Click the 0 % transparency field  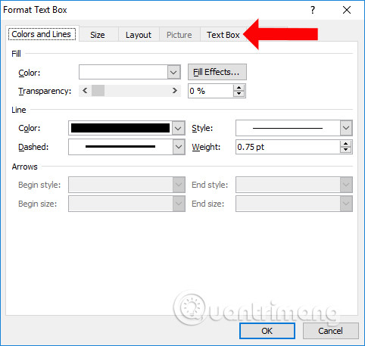pos(211,91)
